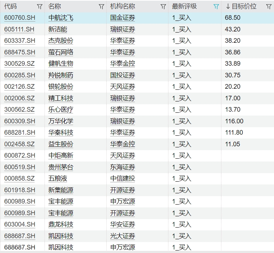The height and width of the screenshot is (253, 274).
Task: Click the active blue filter on 最新评级
Action: pos(216,7)
